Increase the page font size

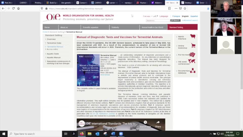click(x=157, y=16)
